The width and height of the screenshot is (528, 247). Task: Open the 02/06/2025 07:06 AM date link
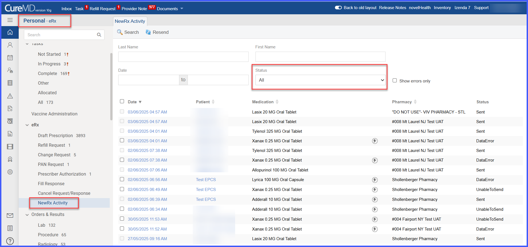tap(147, 170)
